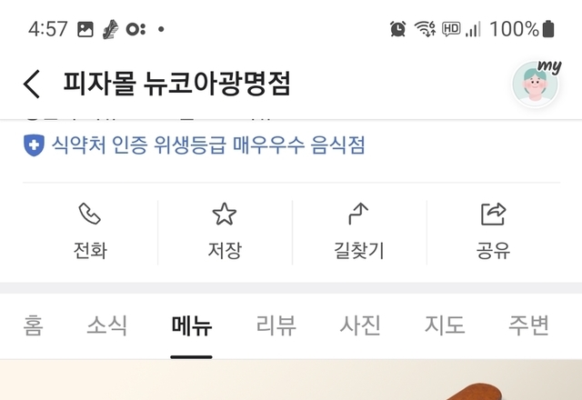Open the 사진 tab
This screenshot has width=582, height=400.
pos(360,325)
